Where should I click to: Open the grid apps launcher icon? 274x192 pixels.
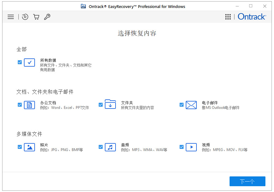coord(228,17)
